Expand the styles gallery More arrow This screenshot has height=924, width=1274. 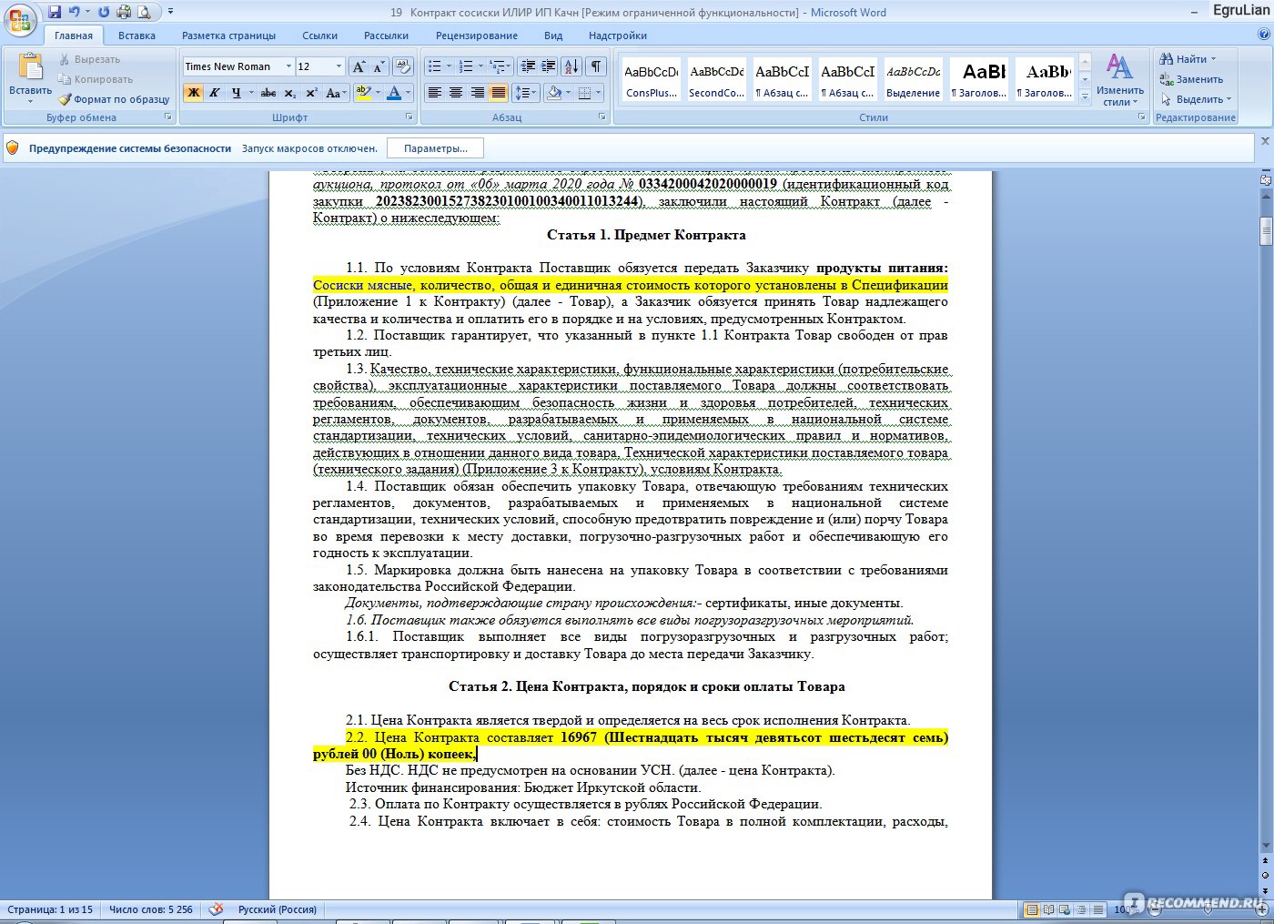tap(1085, 97)
